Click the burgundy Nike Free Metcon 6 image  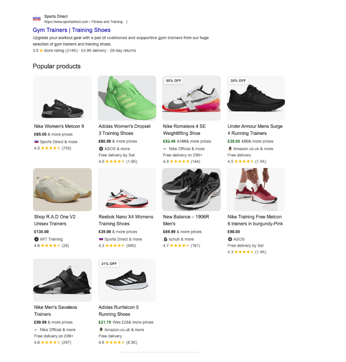coord(256,190)
